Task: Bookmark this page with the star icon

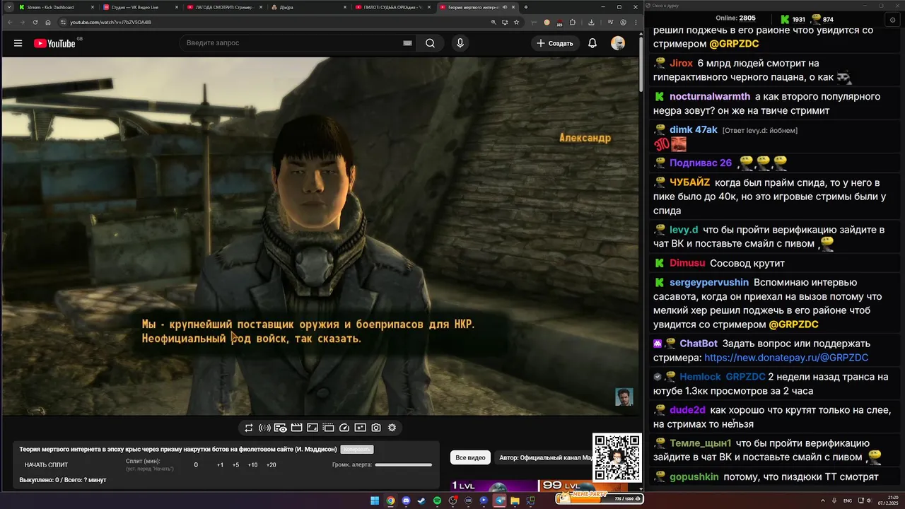Action: tap(517, 22)
